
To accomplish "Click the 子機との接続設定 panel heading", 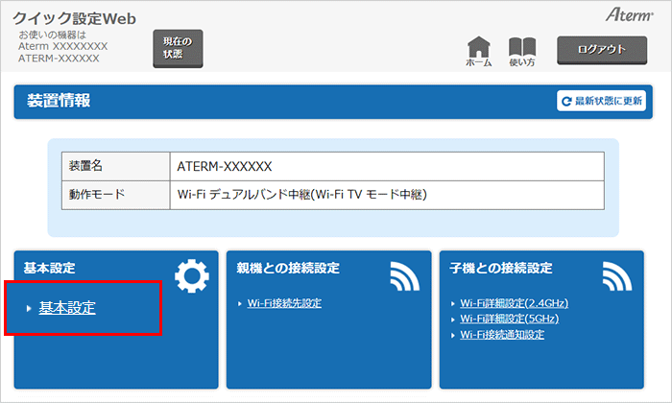I will coord(500,268).
